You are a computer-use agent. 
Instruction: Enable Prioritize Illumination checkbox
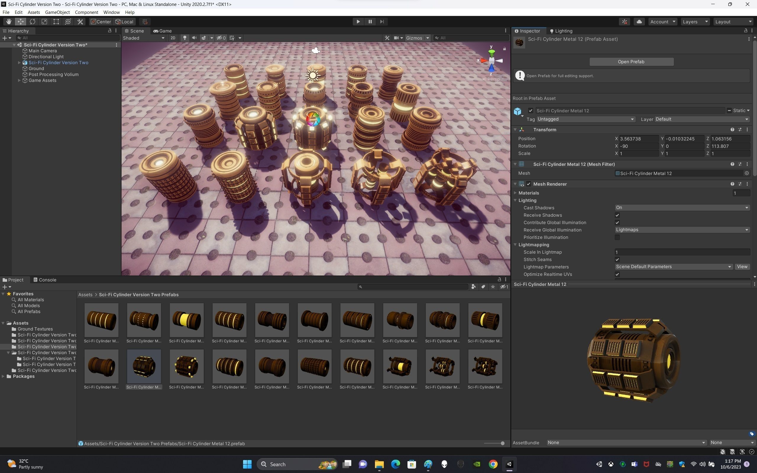(x=617, y=237)
